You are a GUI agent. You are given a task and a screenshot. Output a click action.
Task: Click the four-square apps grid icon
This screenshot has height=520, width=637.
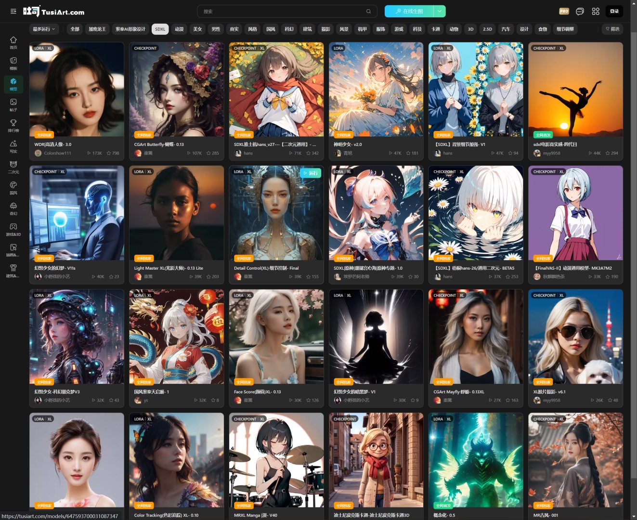[x=596, y=11]
